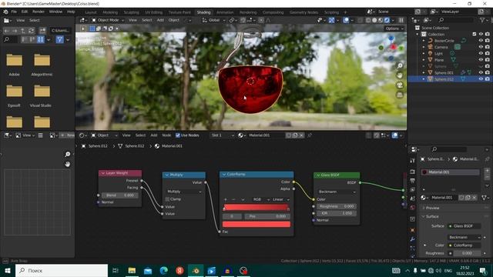This screenshot has width=493, height=277.
Task: Open the viewport zoom magnifier tool
Action: [x=400, y=65]
